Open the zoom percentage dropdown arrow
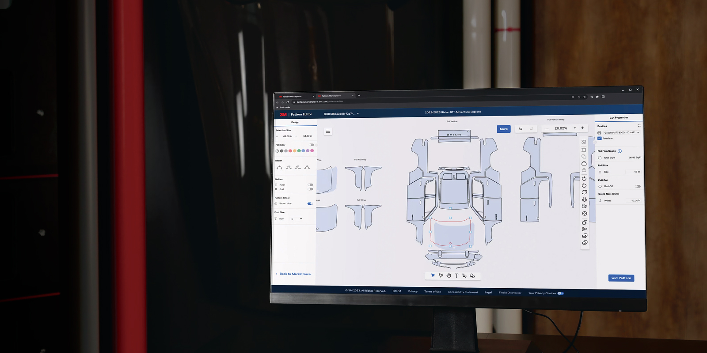 pos(574,128)
